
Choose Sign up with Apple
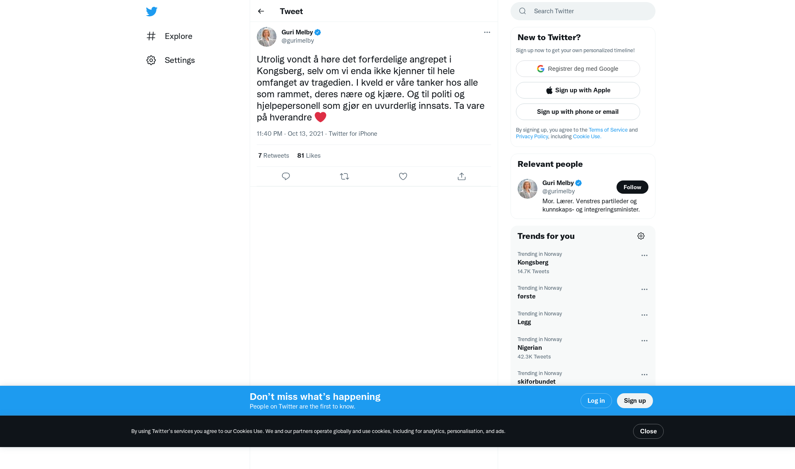coord(578,90)
